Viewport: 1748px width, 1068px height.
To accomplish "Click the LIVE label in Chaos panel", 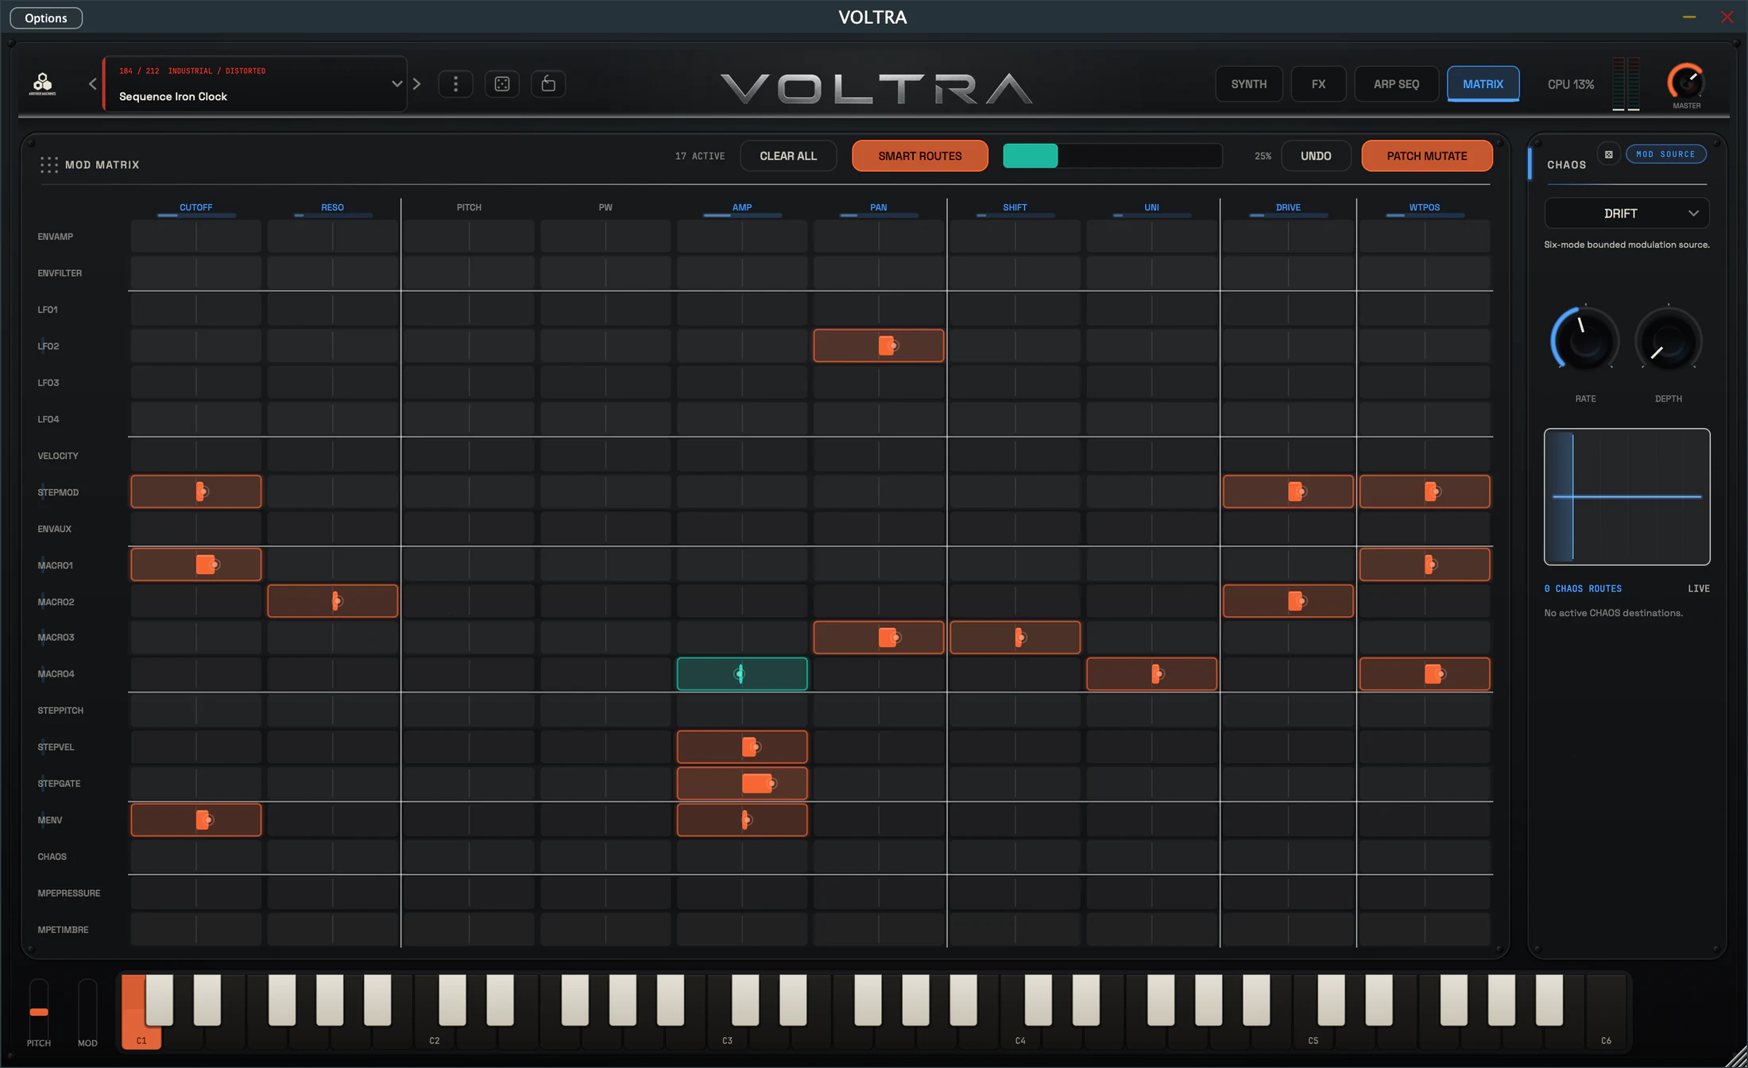I will pyautogui.click(x=1699, y=588).
